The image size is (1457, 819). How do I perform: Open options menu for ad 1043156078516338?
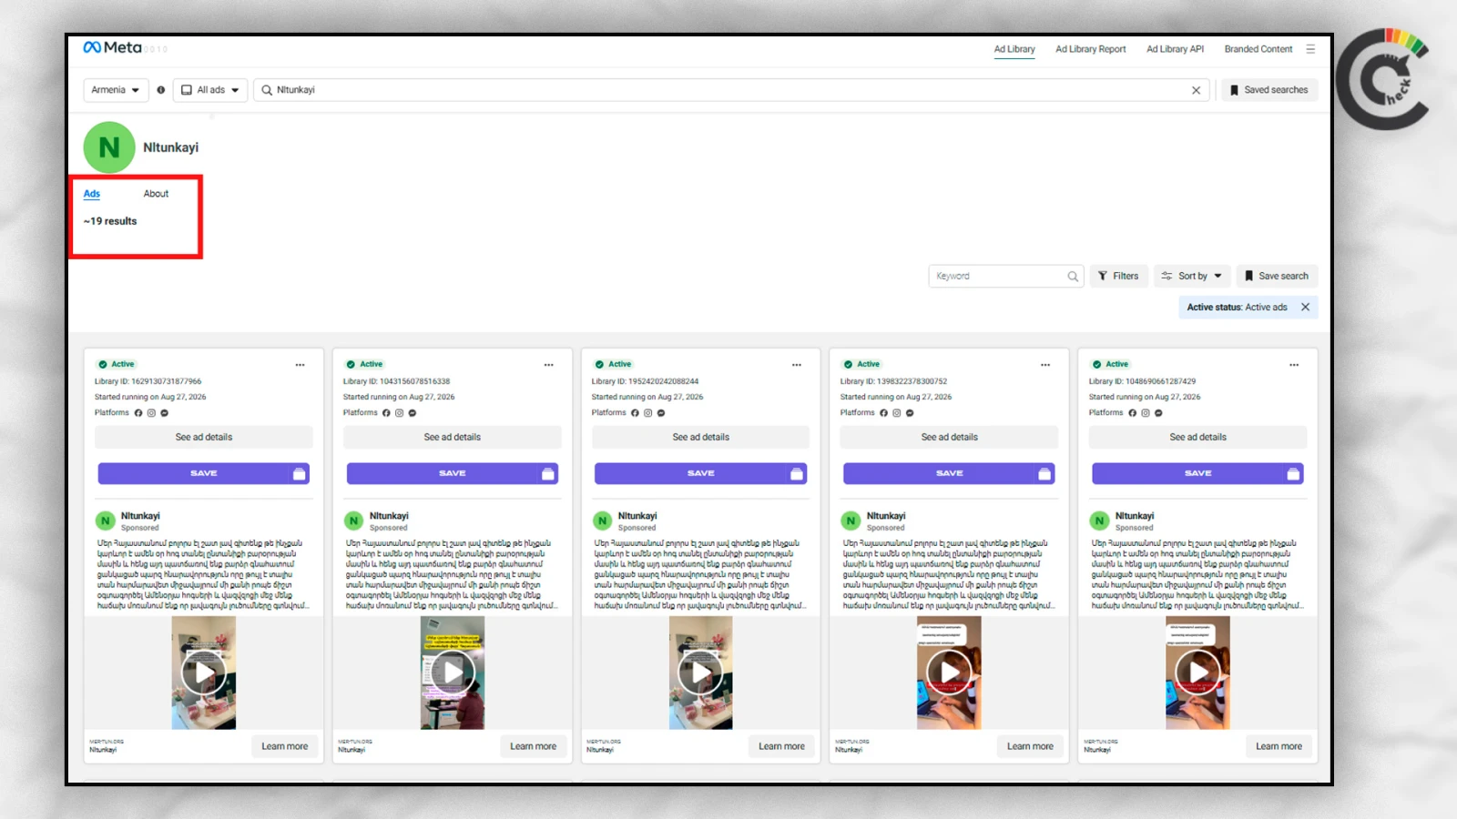point(548,365)
